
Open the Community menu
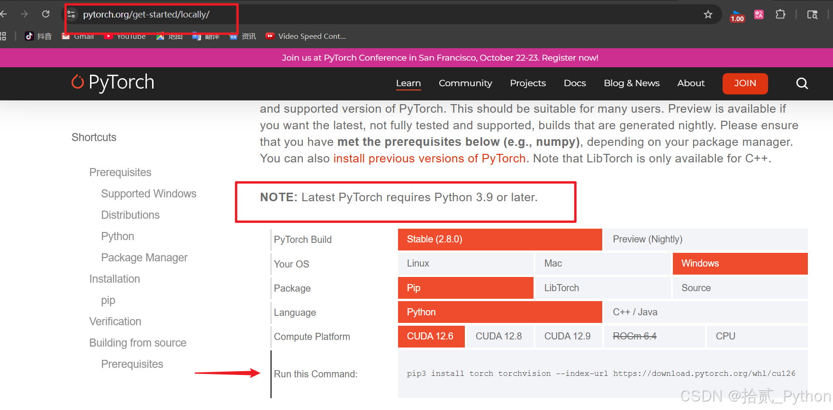(465, 83)
